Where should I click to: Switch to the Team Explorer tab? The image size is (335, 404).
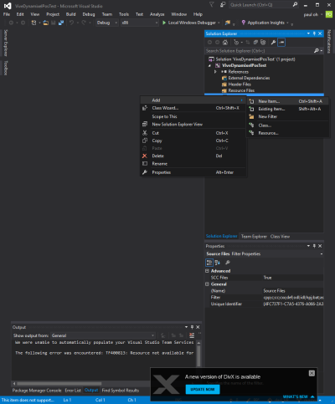coord(254,237)
